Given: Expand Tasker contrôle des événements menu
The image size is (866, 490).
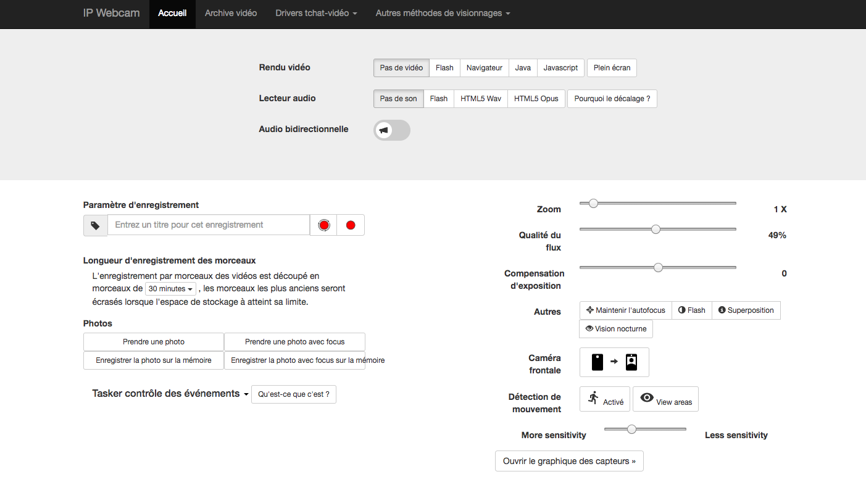Looking at the screenshot, I should click(170, 394).
